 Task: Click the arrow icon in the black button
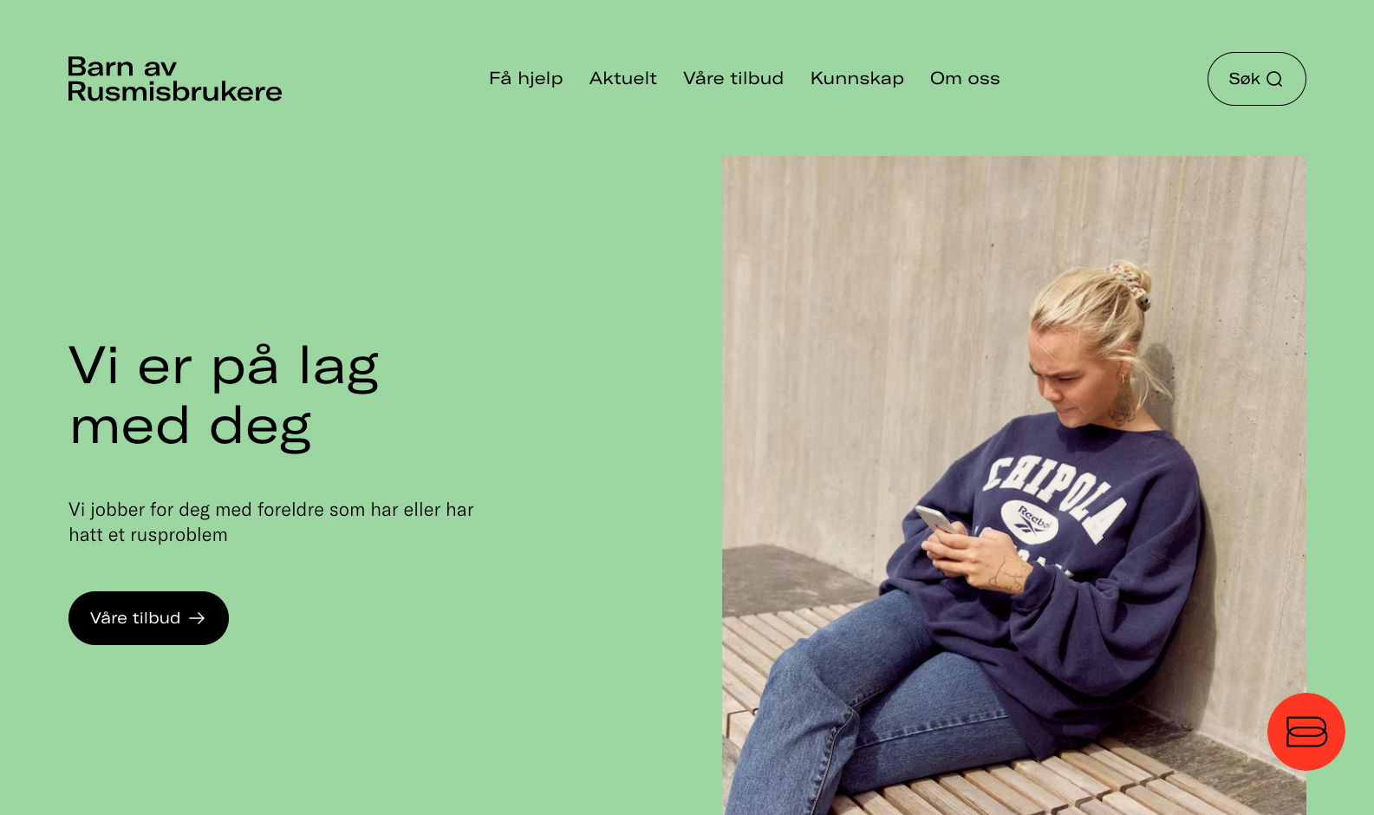pos(198,618)
